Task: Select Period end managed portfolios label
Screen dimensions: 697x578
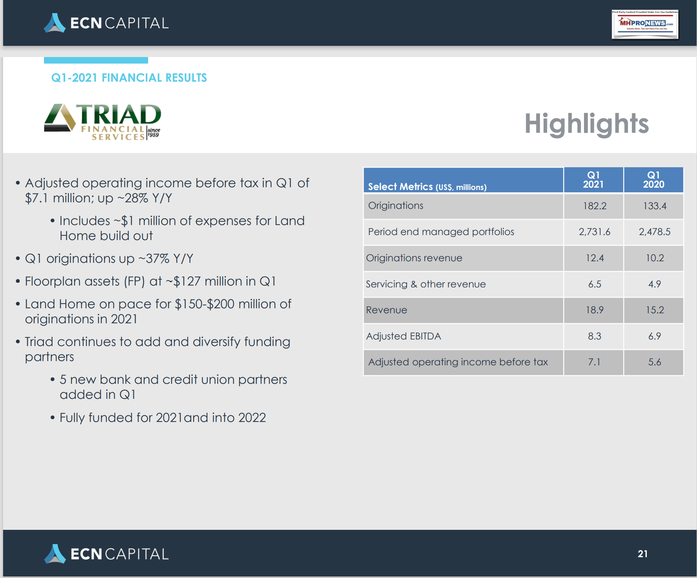Action: 441,232
